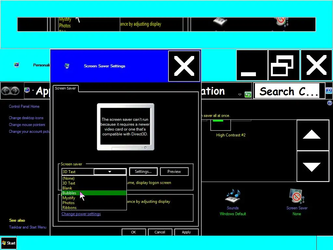Viewport: 333px width, 250px height.
Task: Refresh the Personalization window
Action: [248, 94]
